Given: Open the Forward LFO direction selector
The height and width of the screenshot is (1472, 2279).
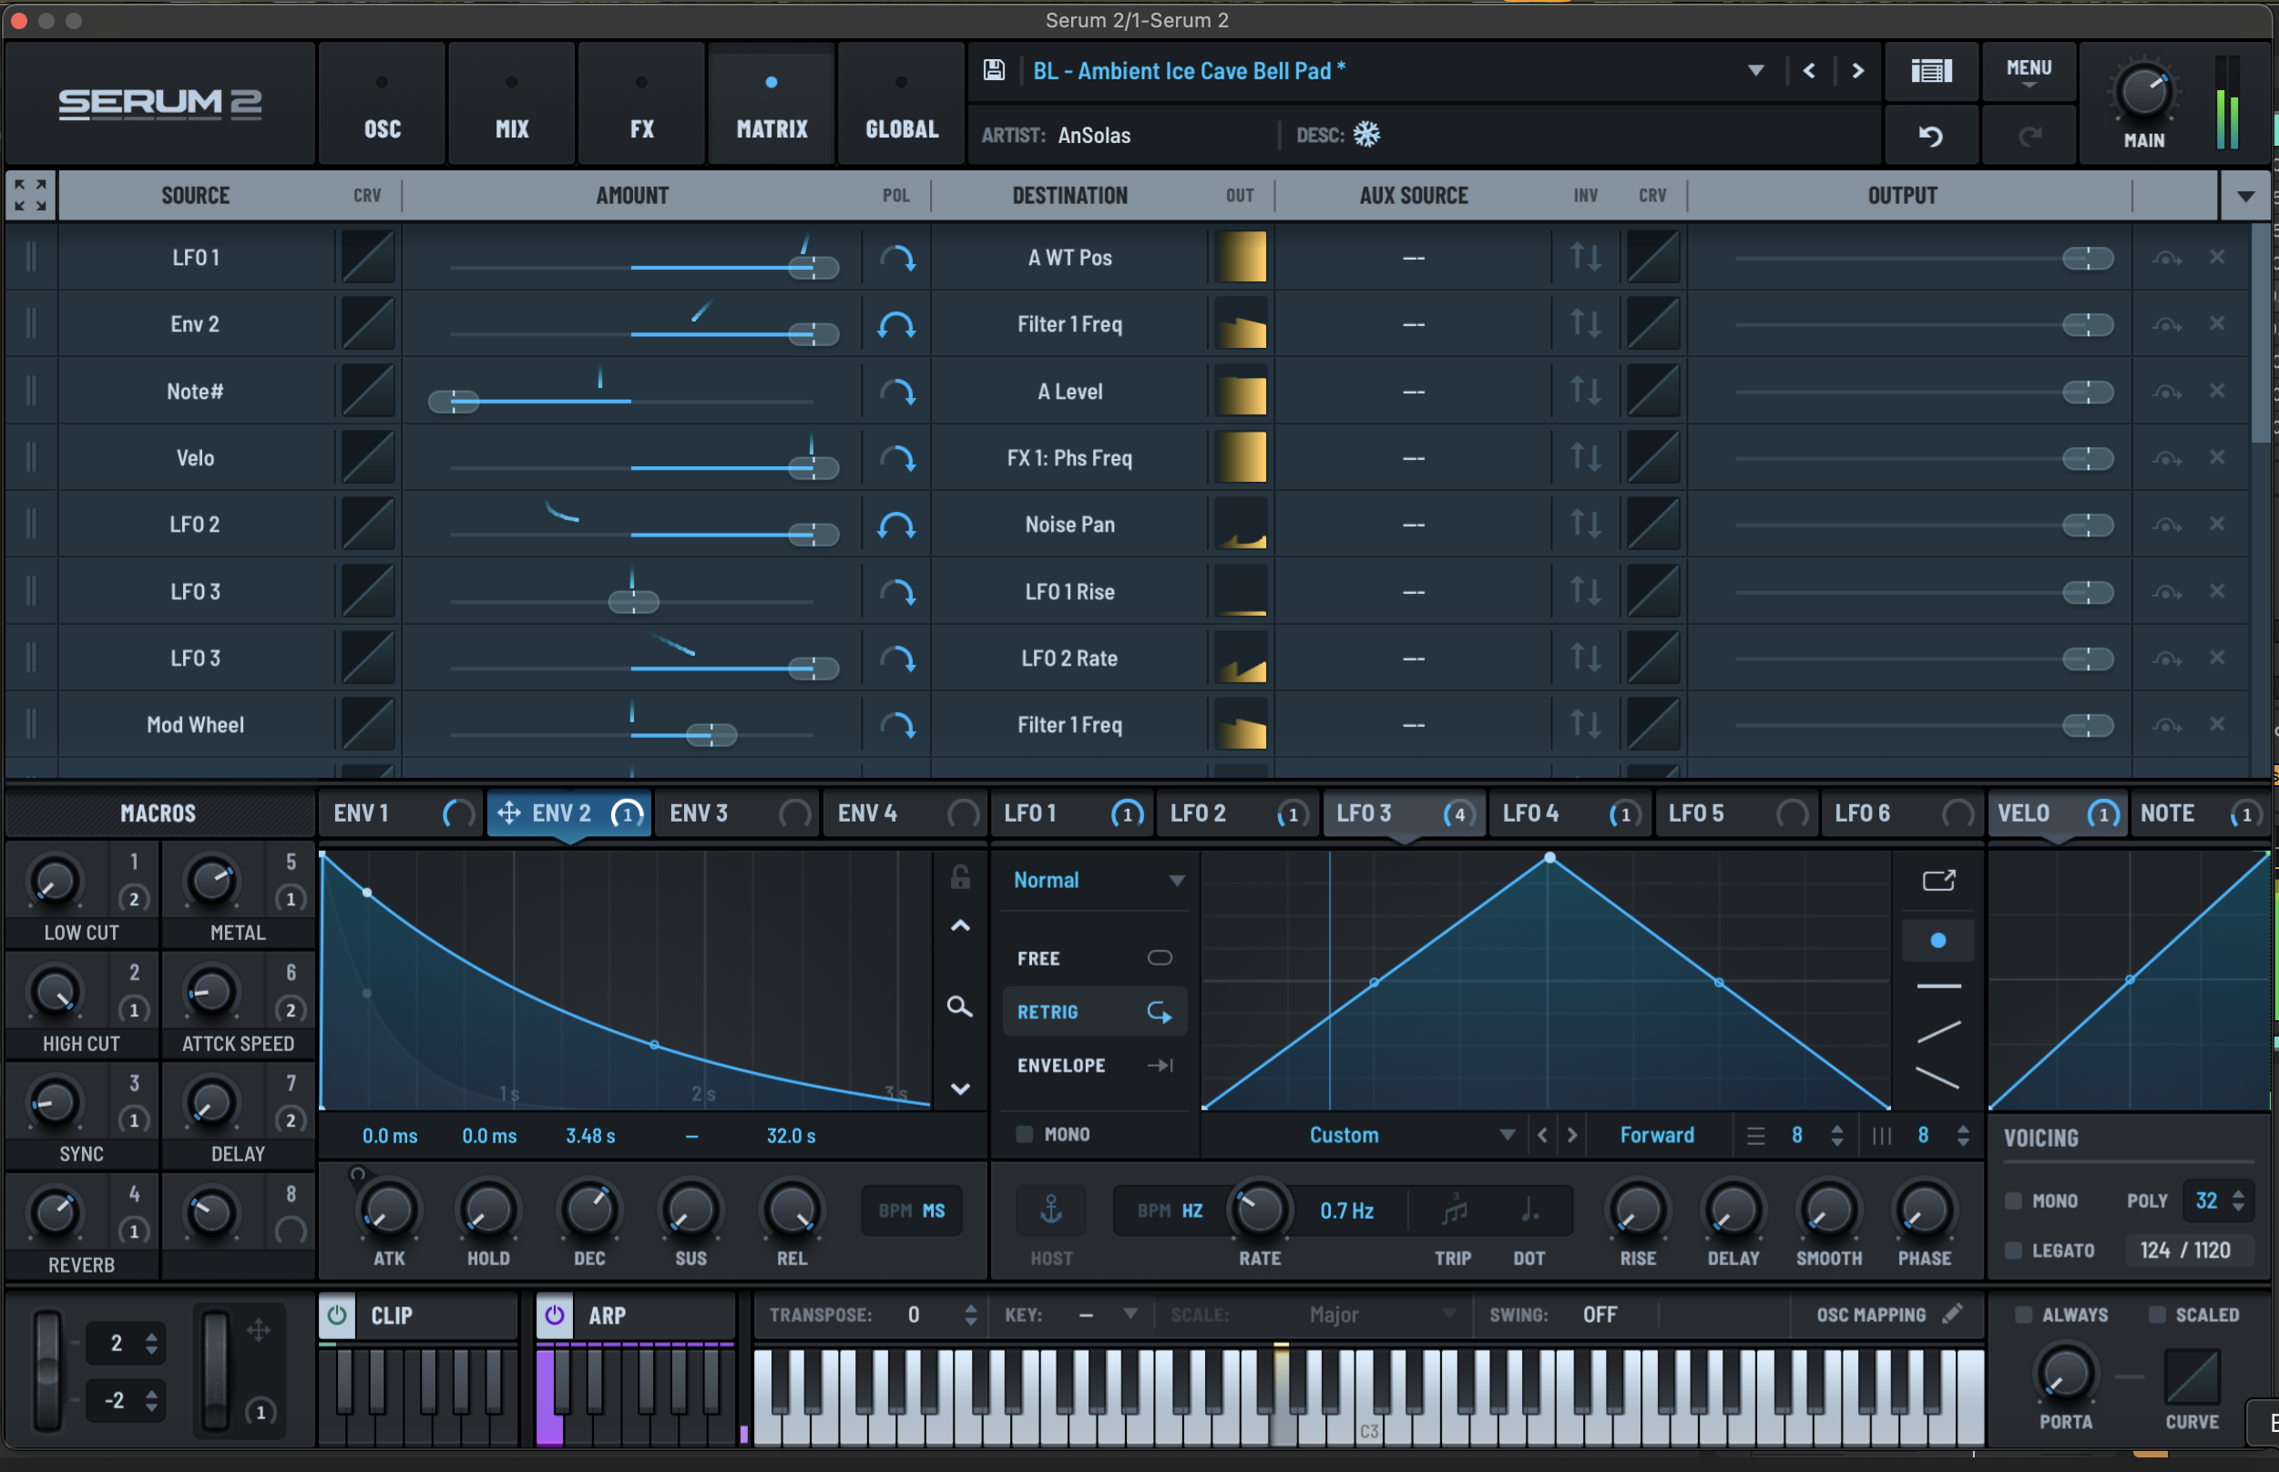Looking at the screenshot, I should tap(1657, 1135).
